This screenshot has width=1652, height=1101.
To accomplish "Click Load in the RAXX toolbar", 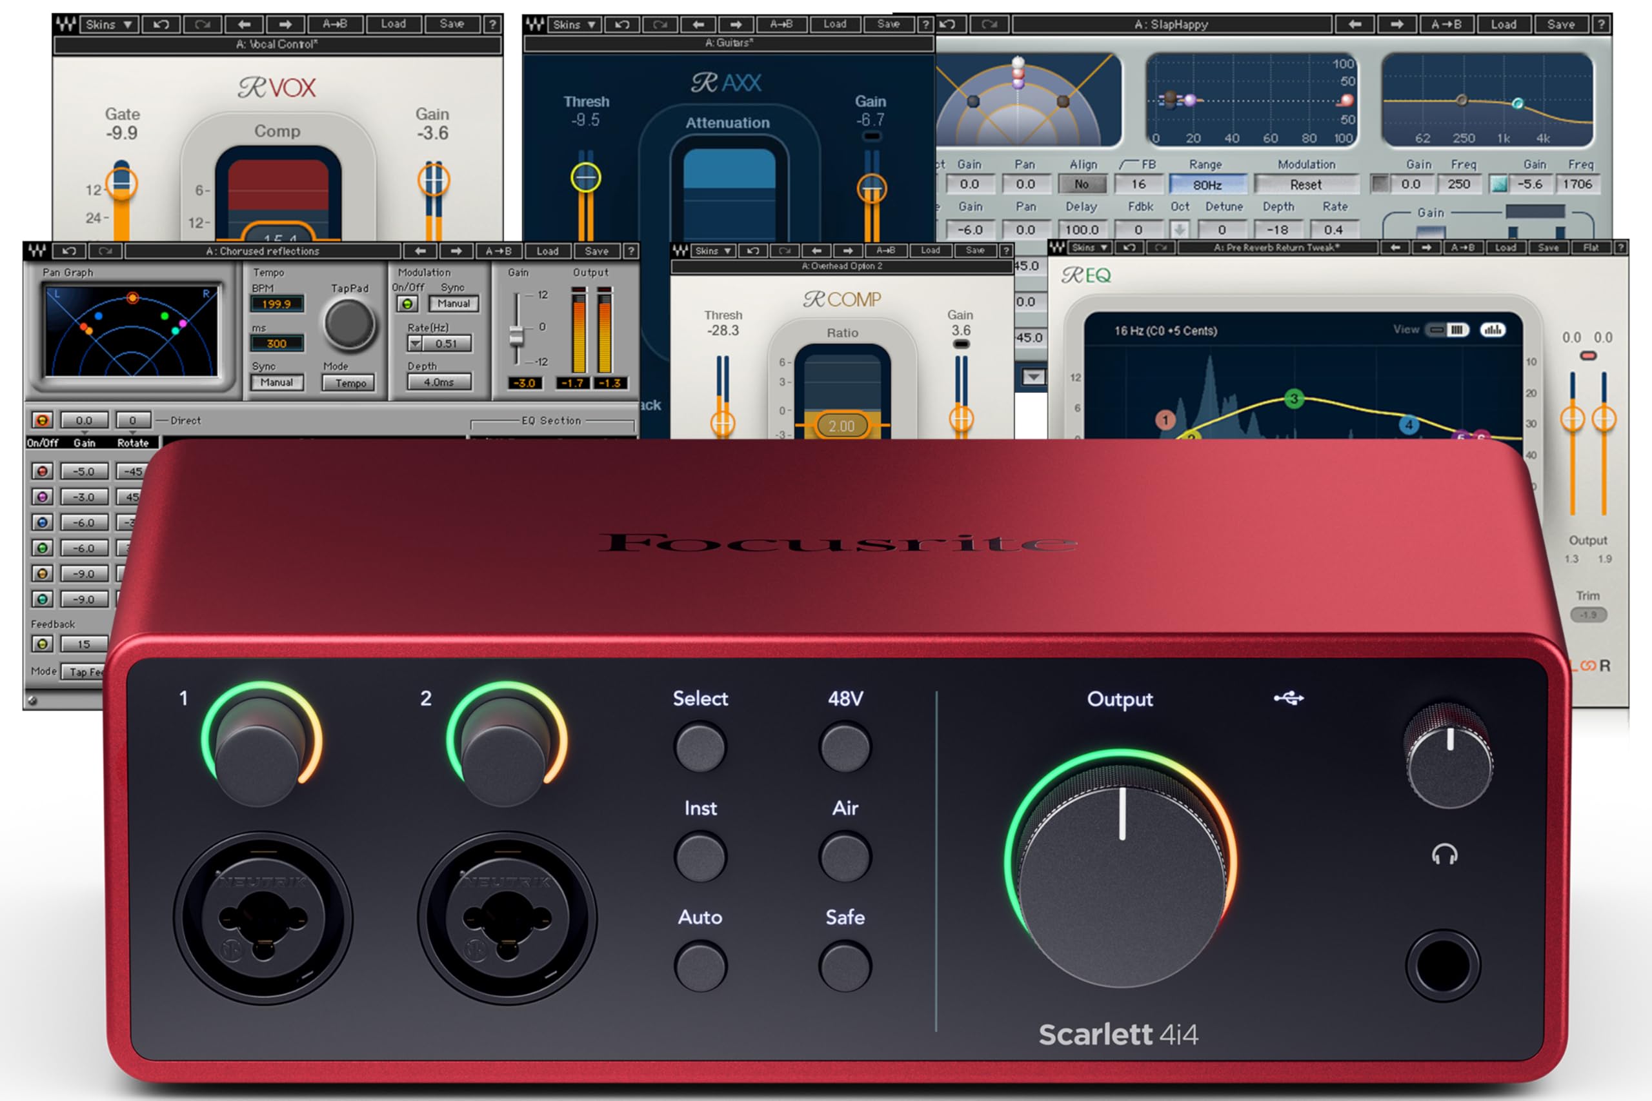I will point(834,24).
